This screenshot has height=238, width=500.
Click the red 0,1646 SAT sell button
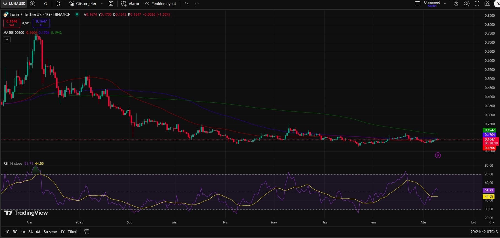(12, 23)
